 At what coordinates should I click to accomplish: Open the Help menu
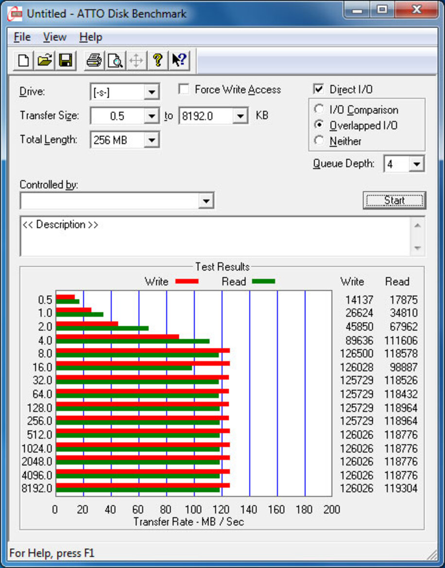pyautogui.click(x=90, y=37)
